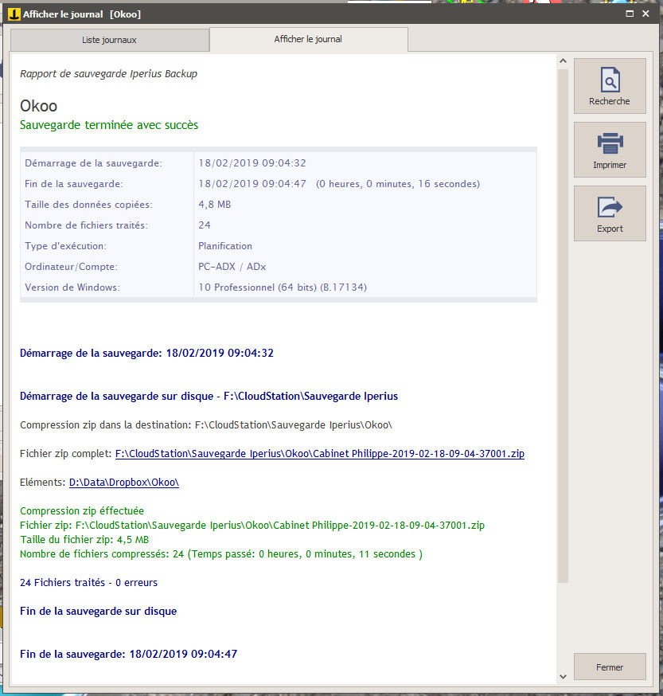Click the Imprimer printer icon
The width and height of the screenshot is (663, 696).
pyautogui.click(x=610, y=144)
